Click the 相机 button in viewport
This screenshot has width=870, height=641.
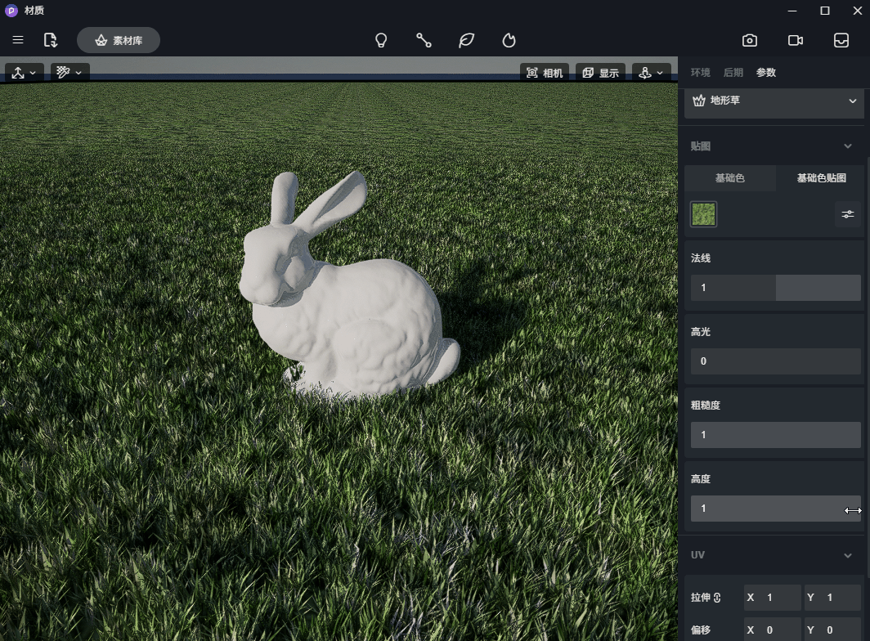[x=545, y=73]
